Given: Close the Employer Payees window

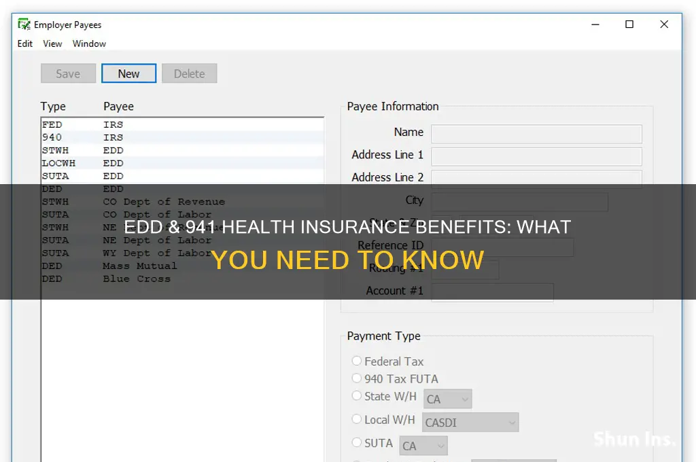Looking at the screenshot, I should 664,24.
